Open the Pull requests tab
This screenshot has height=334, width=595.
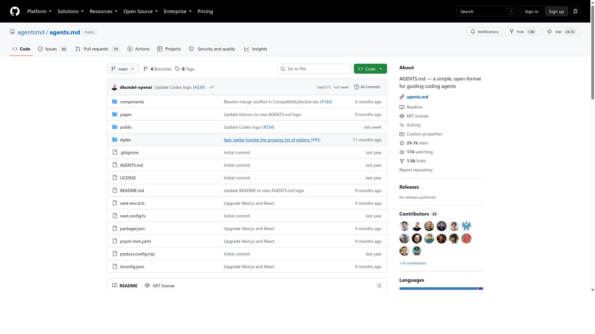(98, 49)
